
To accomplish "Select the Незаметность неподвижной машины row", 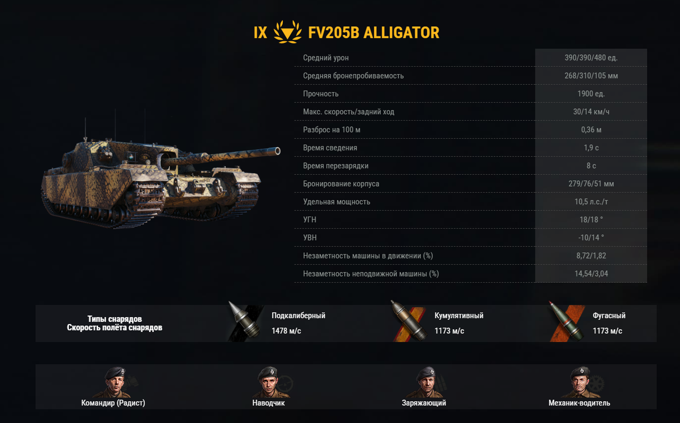I will click(x=470, y=274).
